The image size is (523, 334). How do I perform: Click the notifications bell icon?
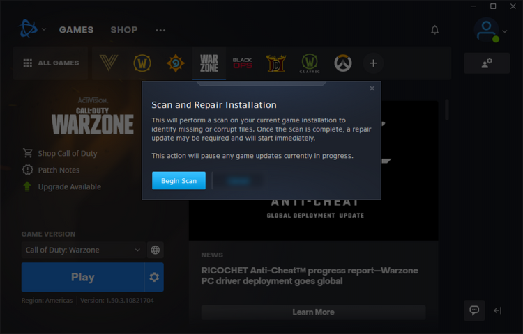[x=434, y=30]
